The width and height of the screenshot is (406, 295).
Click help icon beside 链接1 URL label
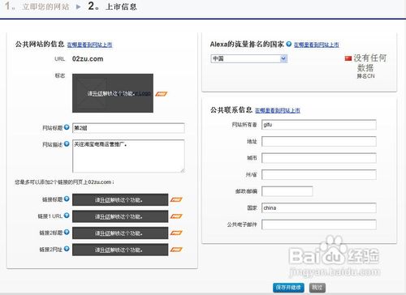pyautogui.click(x=67, y=216)
